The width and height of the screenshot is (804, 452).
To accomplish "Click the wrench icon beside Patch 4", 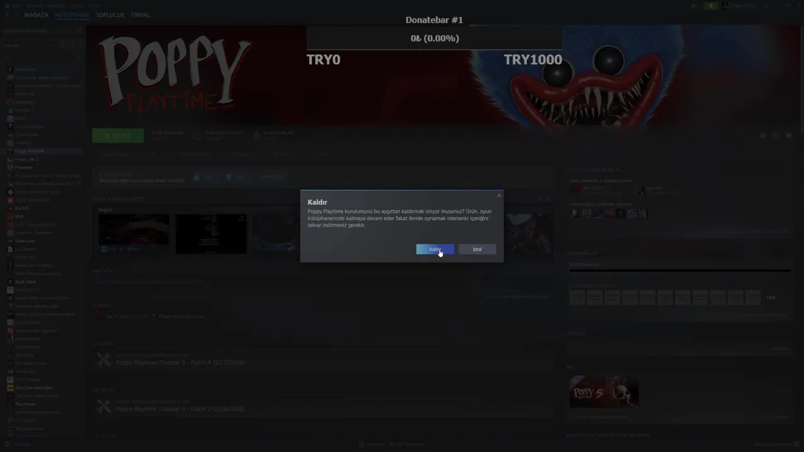I will pyautogui.click(x=104, y=360).
